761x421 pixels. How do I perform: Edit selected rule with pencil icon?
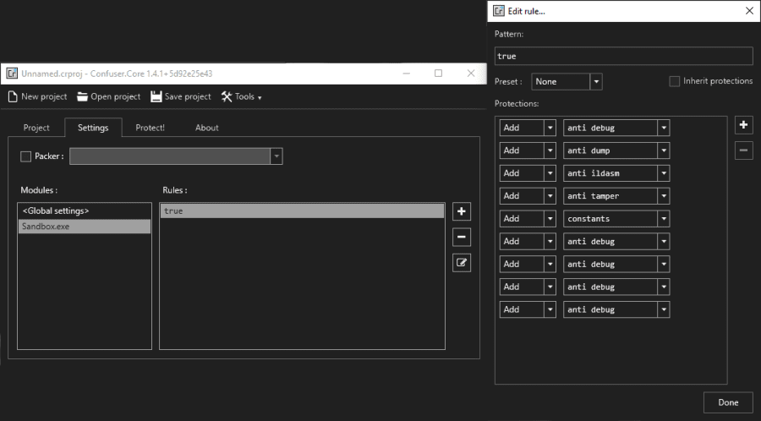(462, 262)
